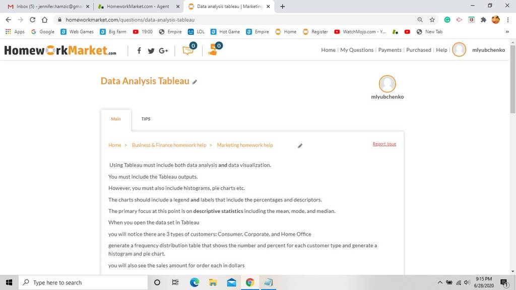Expand the hidden bookmarks chevron
The image size is (516, 290).
click(507, 32)
